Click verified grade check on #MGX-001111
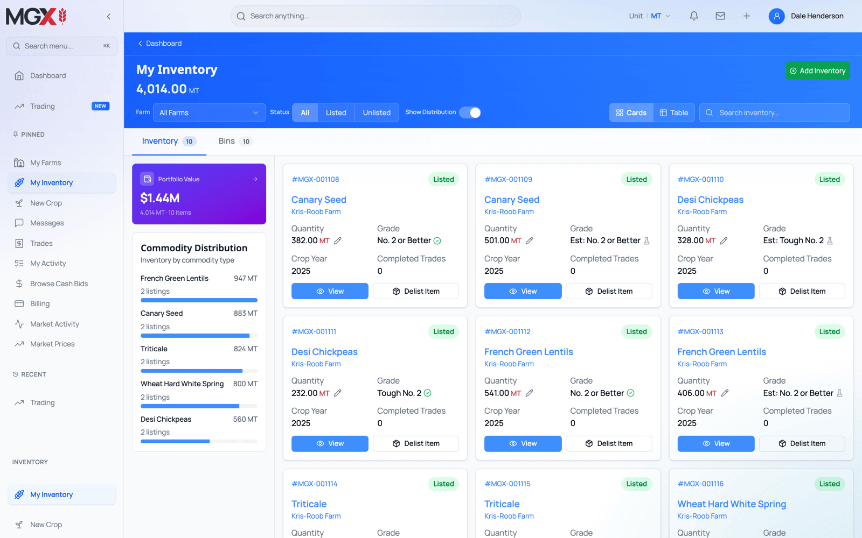The width and height of the screenshot is (862, 538). coord(428,393)
